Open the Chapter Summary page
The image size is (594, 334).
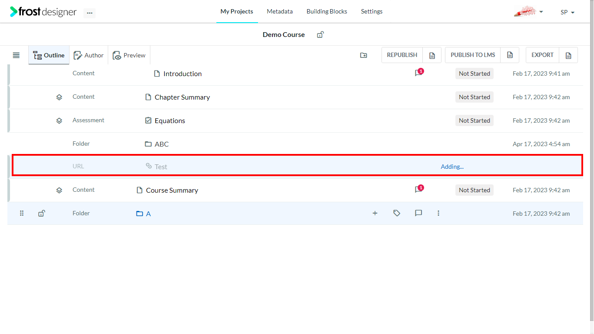pyautogui.click(x=182, y=97)
